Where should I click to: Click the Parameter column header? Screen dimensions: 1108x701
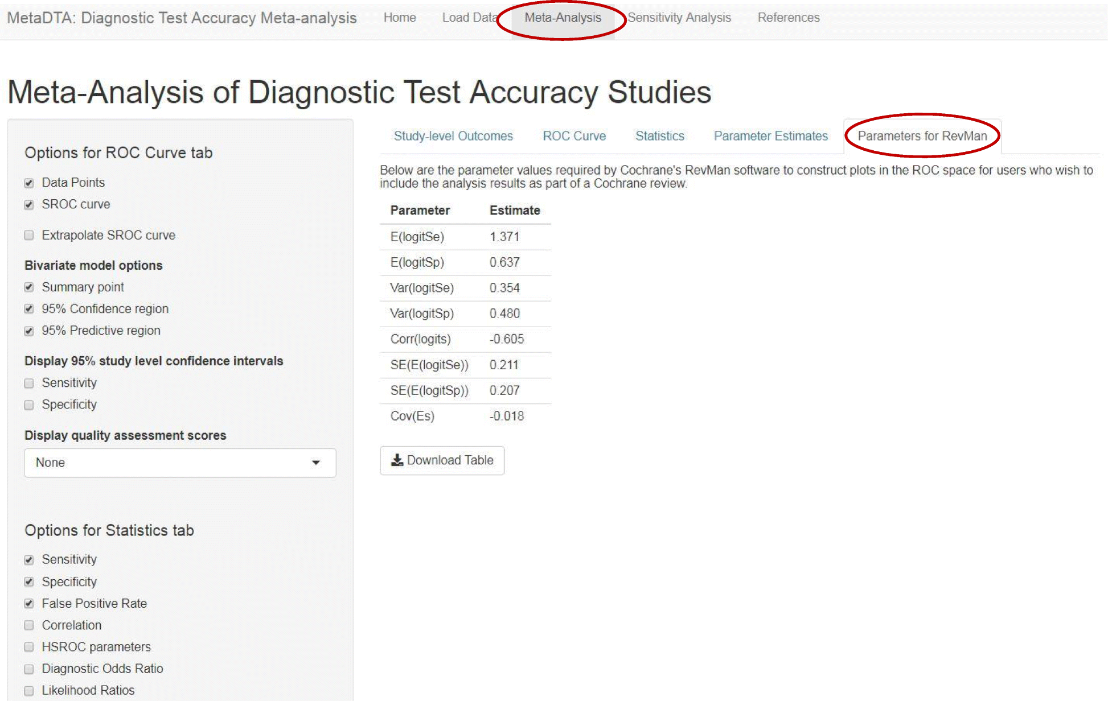point(420,211)
